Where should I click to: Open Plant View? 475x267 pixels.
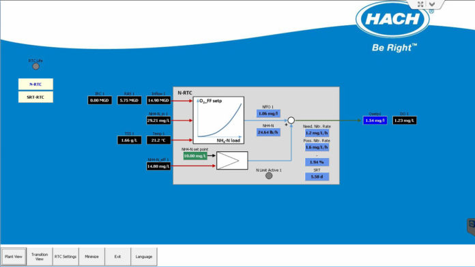14,256
